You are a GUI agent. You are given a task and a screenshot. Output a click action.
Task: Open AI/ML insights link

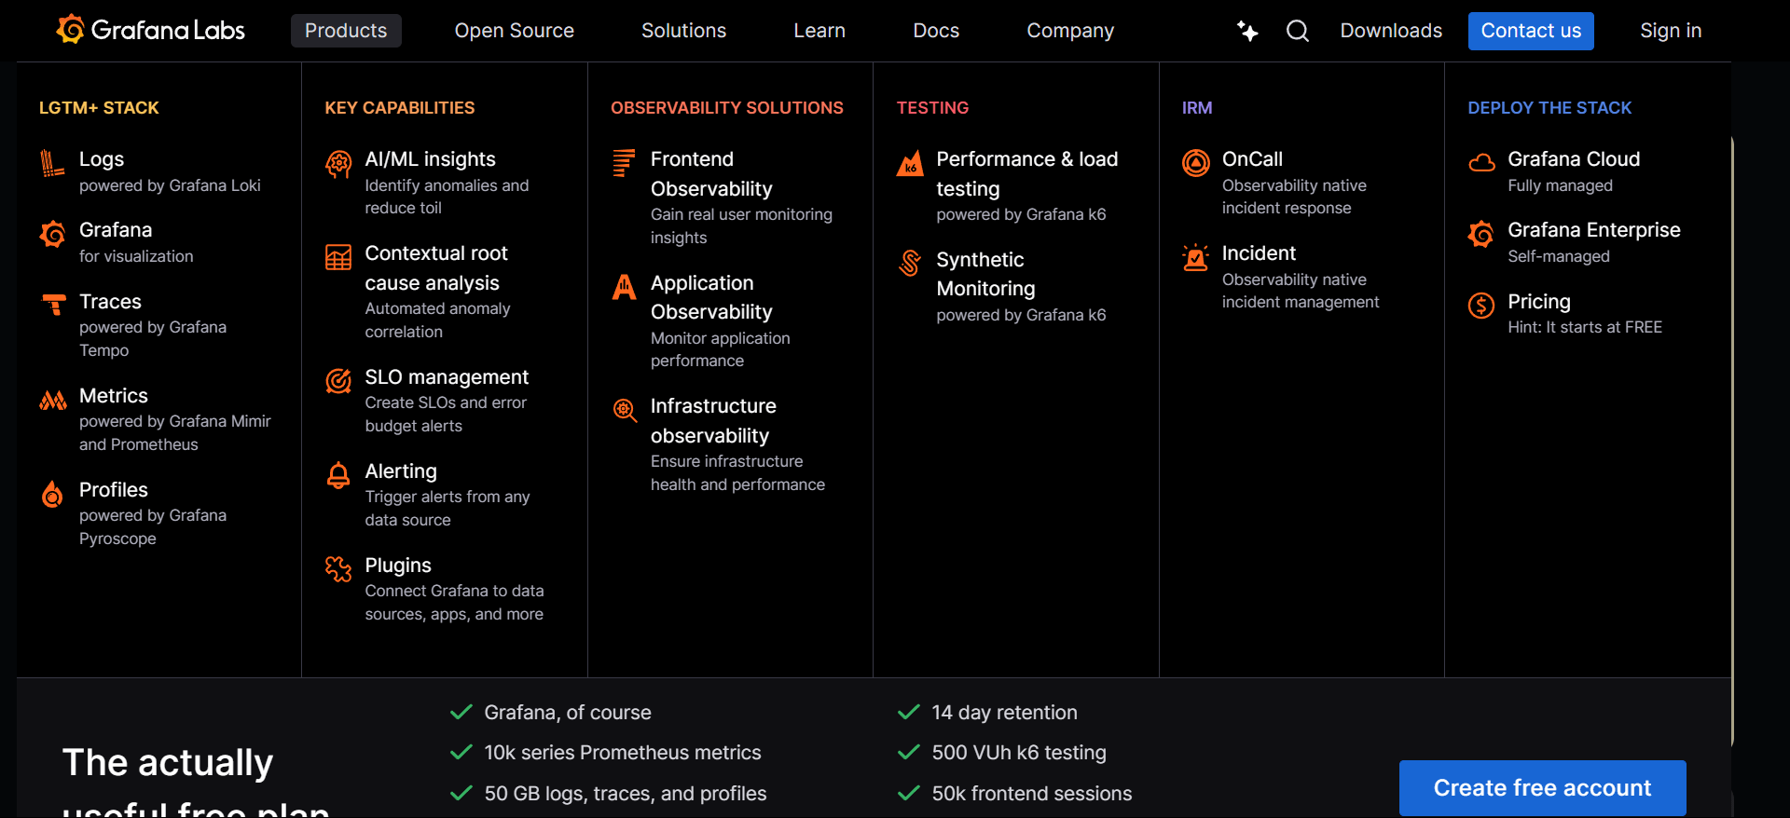point(430,159)
